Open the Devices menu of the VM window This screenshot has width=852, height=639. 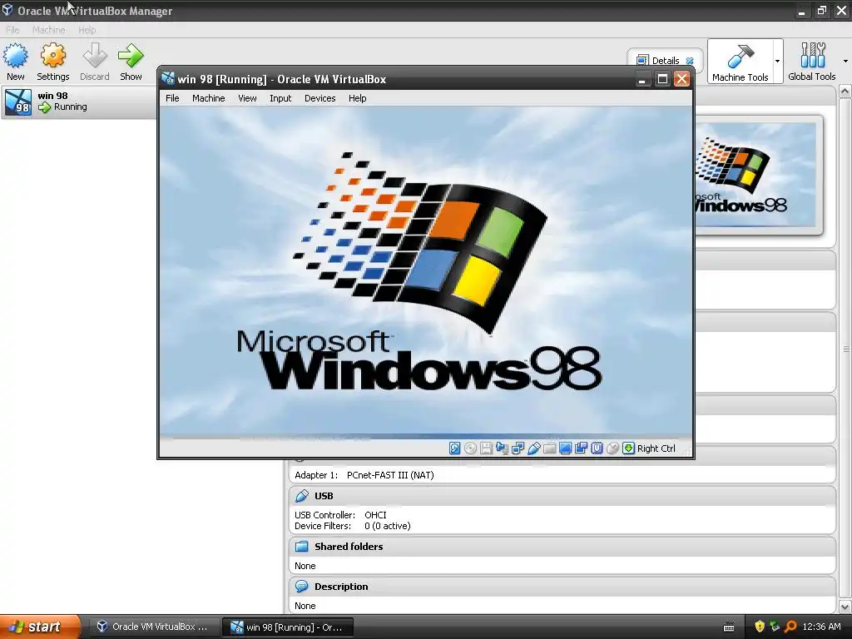[x=320, y=98]
